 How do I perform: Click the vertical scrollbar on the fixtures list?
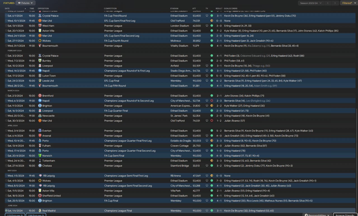[x=357, y=160]
